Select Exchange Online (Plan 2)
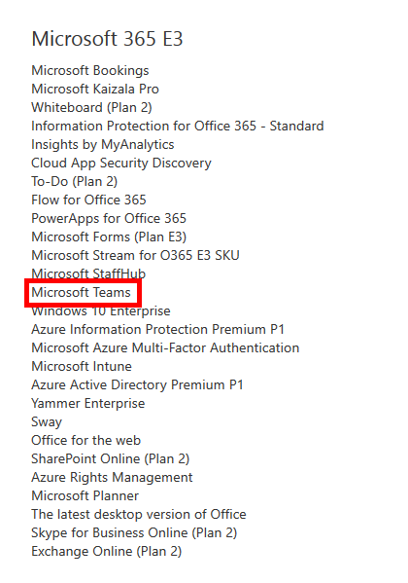This screenshot has width=408, height=583. (x=107, y=552)
